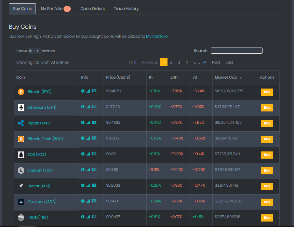
Task: Buy Bitcoin using its Buy button
Action: pos(267,92)
